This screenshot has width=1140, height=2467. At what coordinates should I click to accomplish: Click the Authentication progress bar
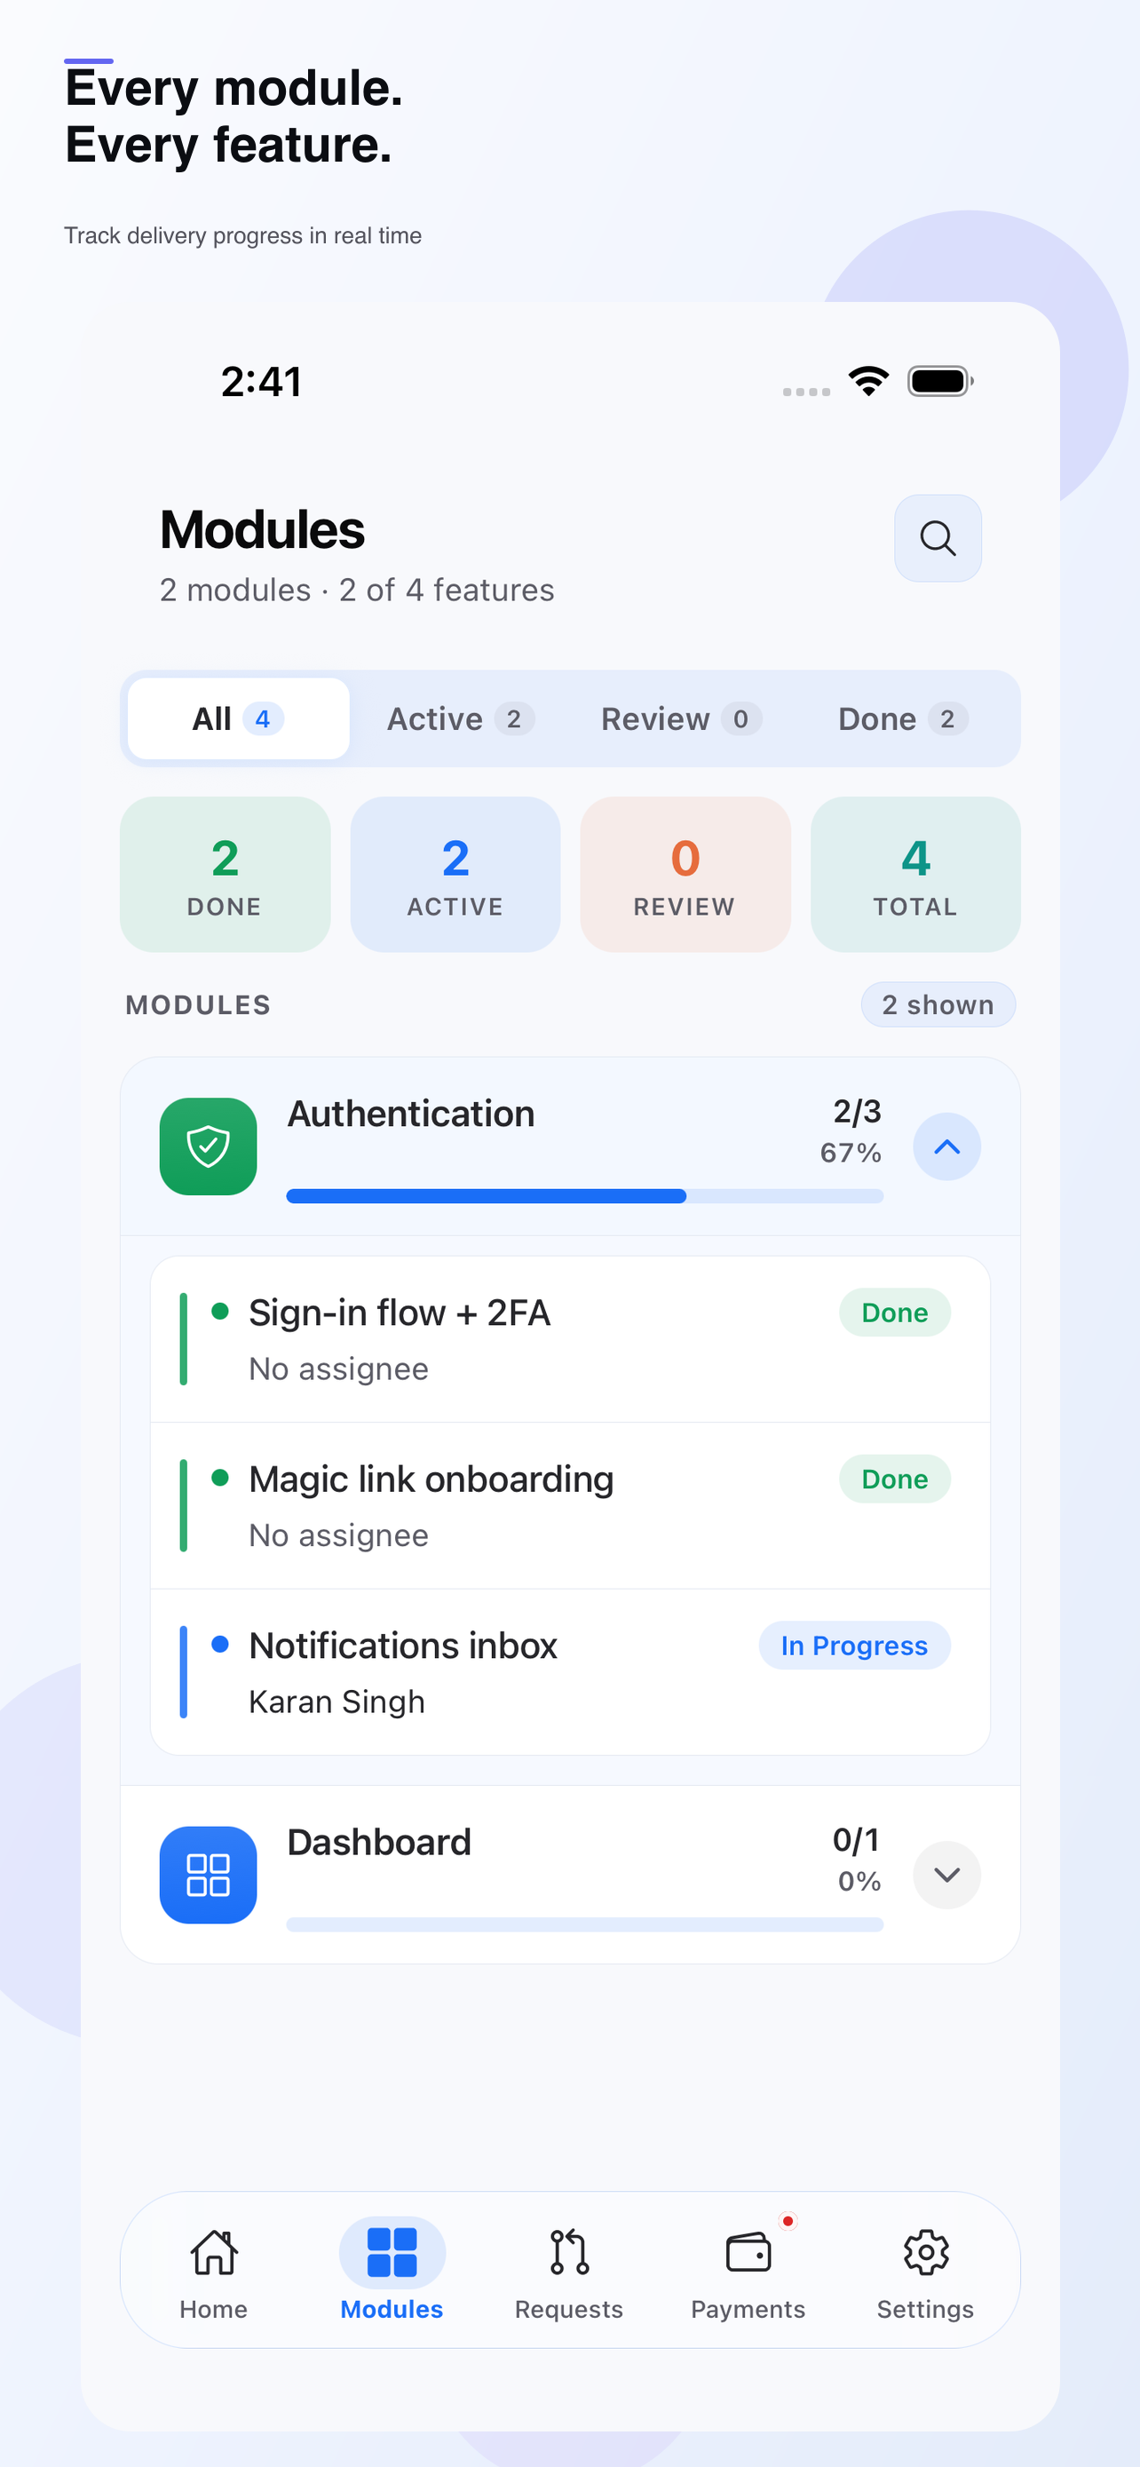(x=585, y=1195)
